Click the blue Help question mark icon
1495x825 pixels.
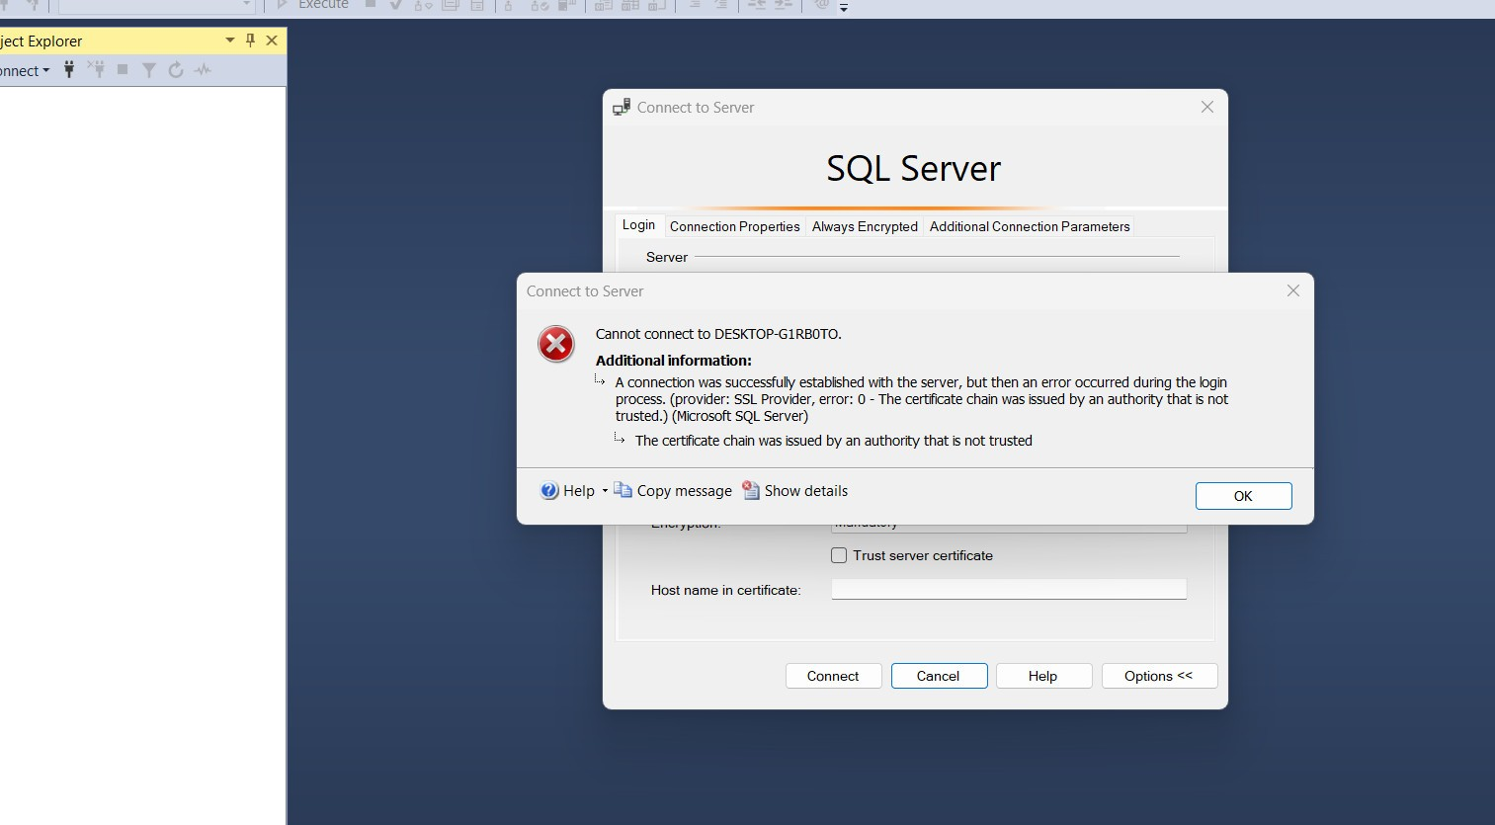tap(549, 490)
